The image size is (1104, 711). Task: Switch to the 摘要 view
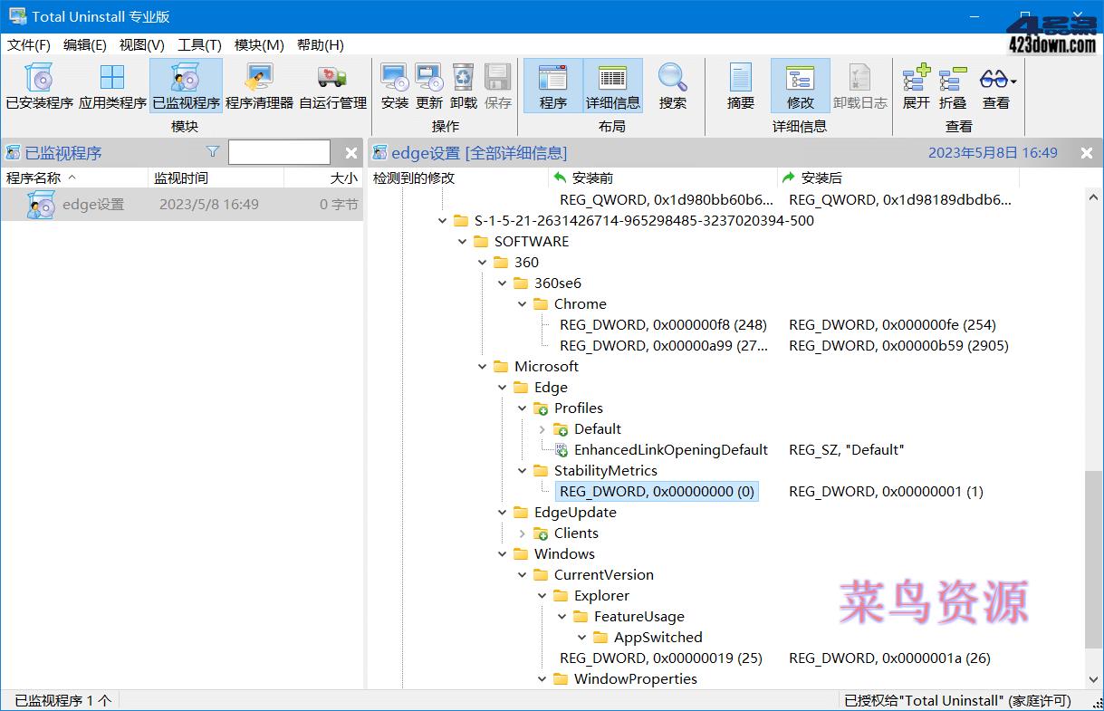(x=739, y=86)
